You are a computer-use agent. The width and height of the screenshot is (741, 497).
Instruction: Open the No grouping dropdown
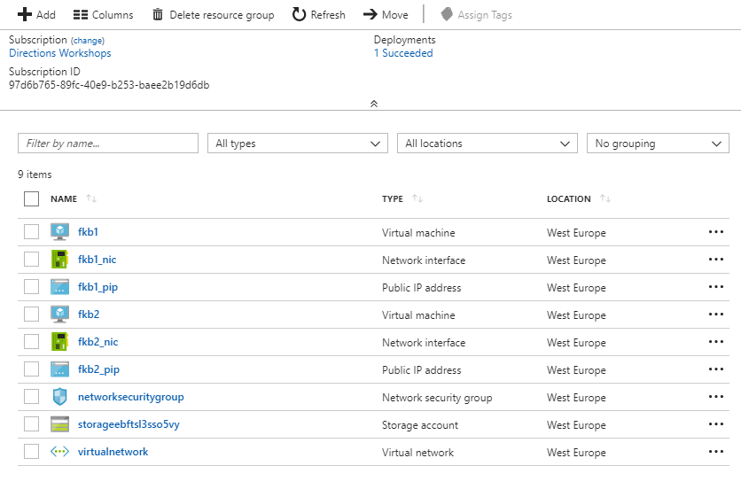pos(657,144)
